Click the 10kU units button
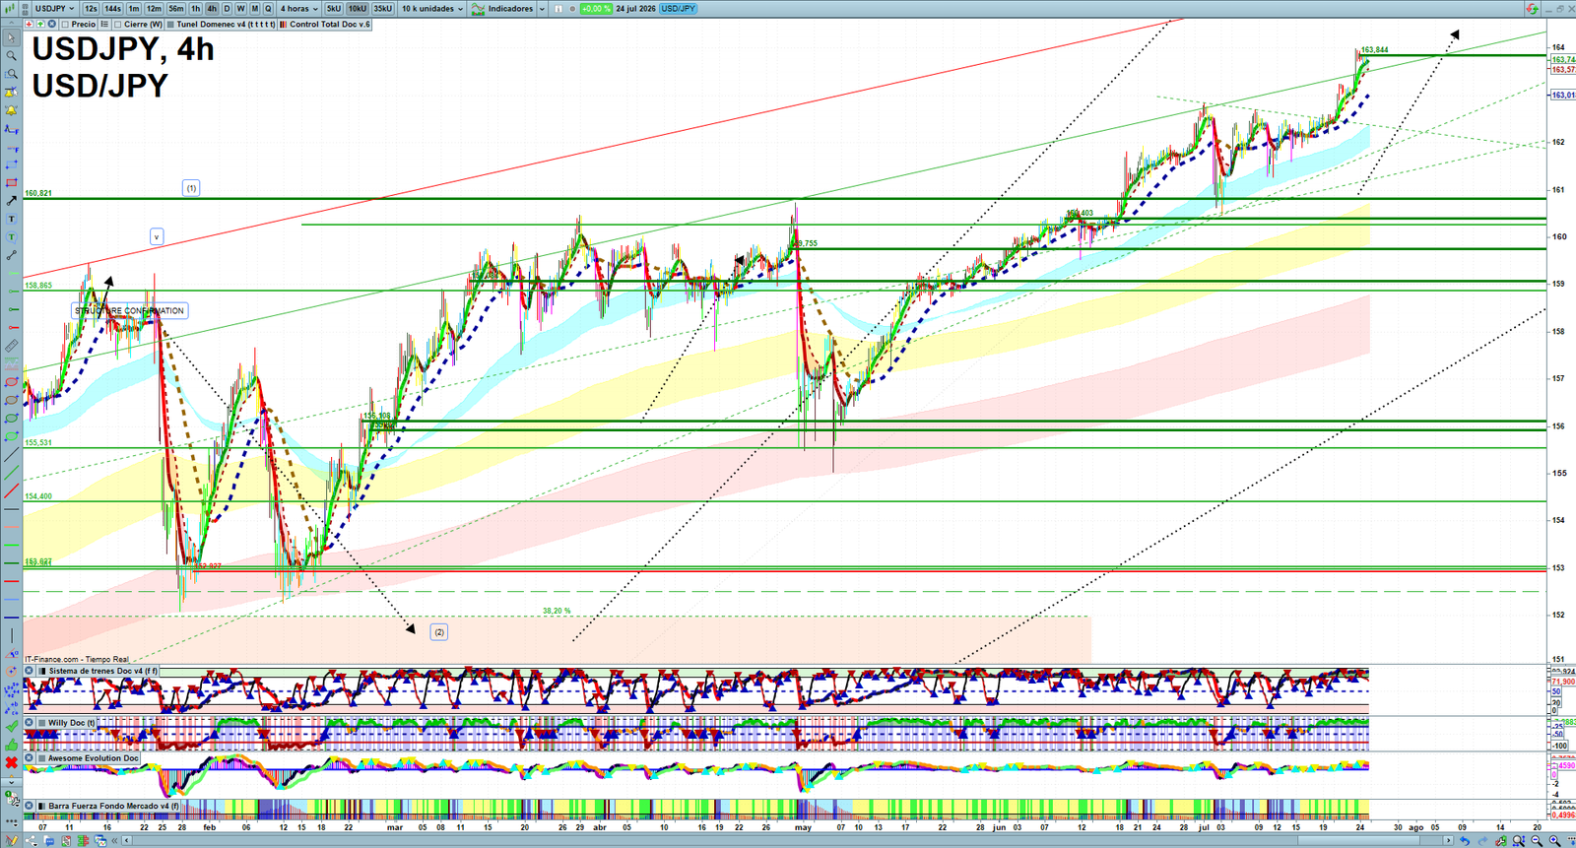This screenshot has width=1576, height=848. pos(358,9)
